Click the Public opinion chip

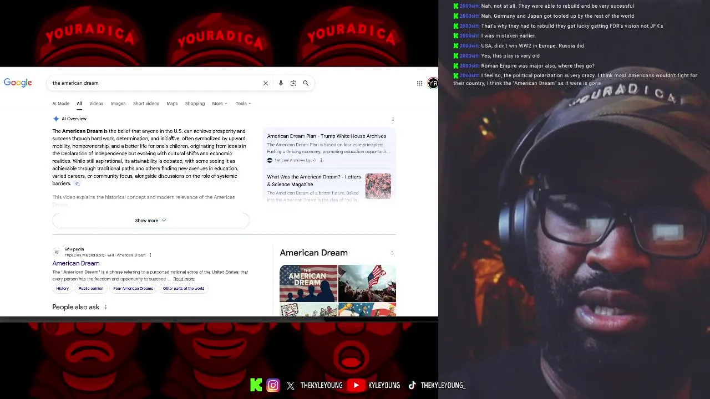point(91,289)
